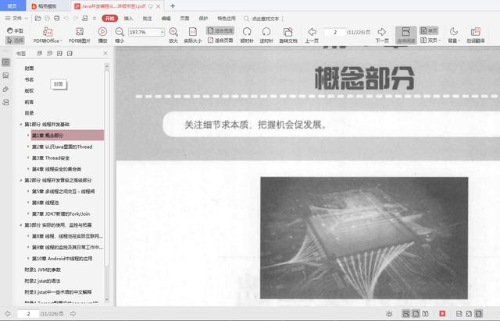Open the zoom percentage 197.7% dropdown

162,32
